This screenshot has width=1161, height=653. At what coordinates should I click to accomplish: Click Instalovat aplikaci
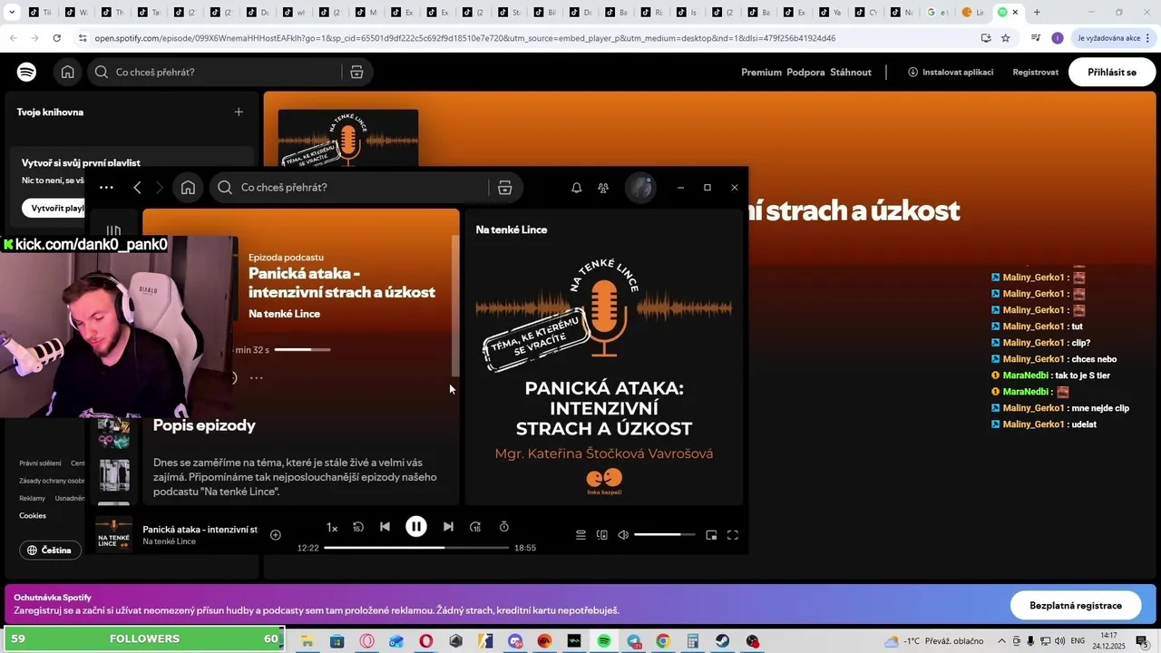point(951,73)
